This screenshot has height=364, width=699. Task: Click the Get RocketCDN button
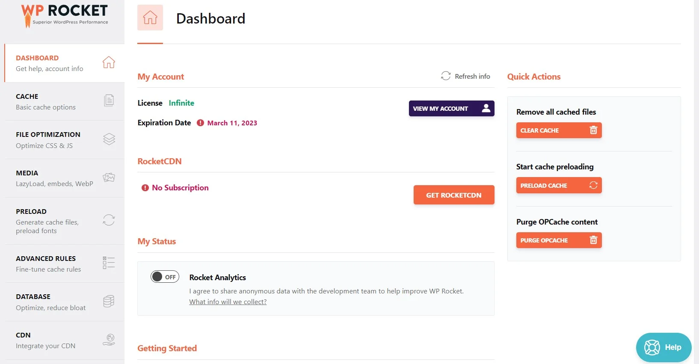454,195
